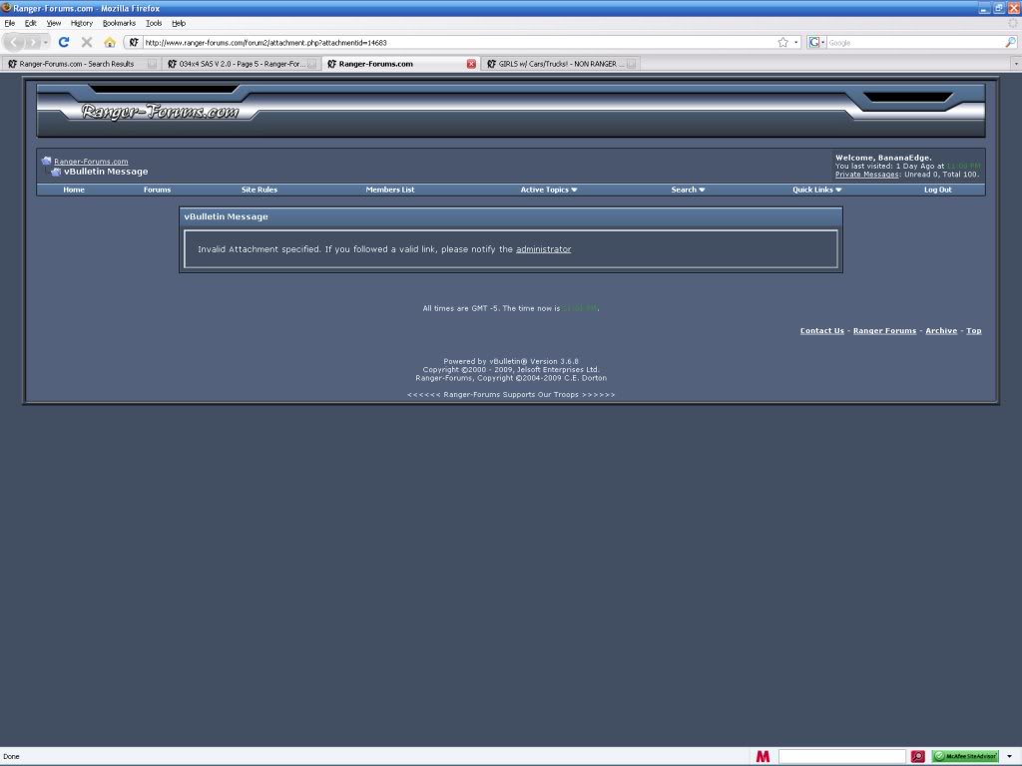Open the Help menu
This screenshot has height=766, width=1022.
click(179, 23)
